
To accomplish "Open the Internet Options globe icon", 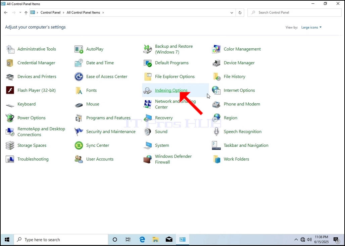I will click(x=216, y=90).
